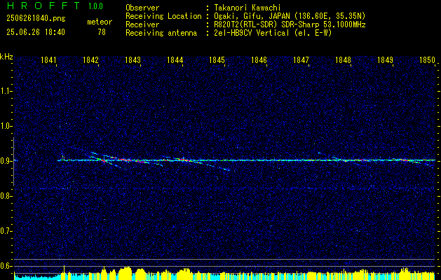The width and height of the screenshot is (441, 280).
Task: Click the 1843 time marker
Action: [x=133, y=60]
